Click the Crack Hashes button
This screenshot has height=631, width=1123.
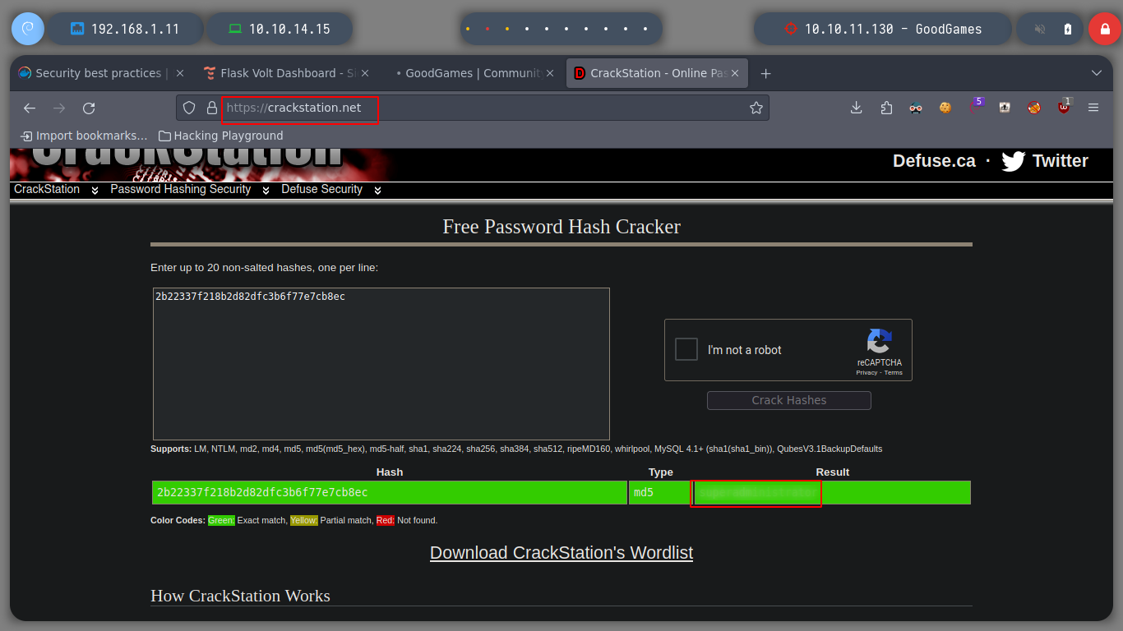click(x=789, y=400)
